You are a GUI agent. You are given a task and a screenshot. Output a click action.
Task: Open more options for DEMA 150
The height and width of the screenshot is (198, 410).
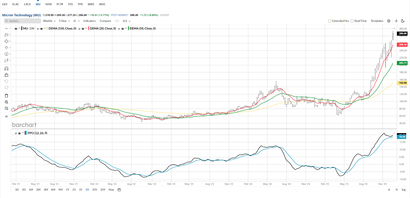(x=45, y=28)
